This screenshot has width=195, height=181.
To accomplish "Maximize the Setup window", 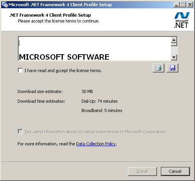I will (x=183, y=5).
